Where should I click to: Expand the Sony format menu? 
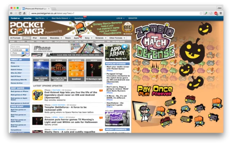88,38
